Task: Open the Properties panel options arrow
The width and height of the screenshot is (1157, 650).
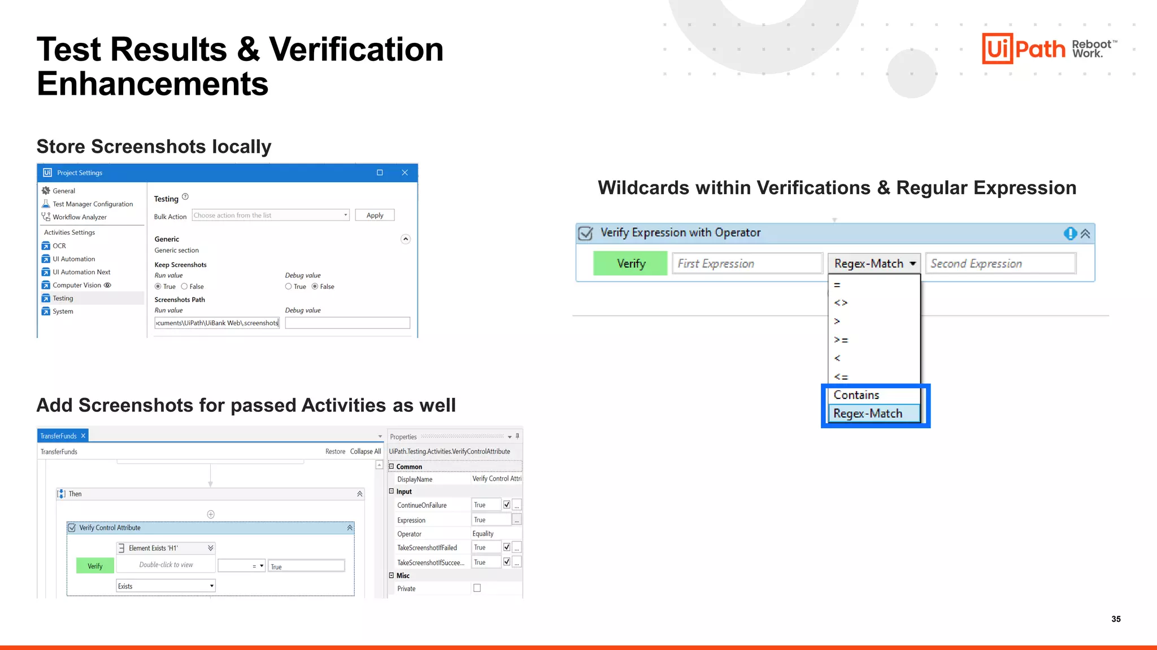Action: point(510,437)
